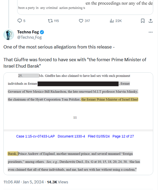The image size is (159, 190).
Task: Click the reply comment icon
Action: point(20,21)
